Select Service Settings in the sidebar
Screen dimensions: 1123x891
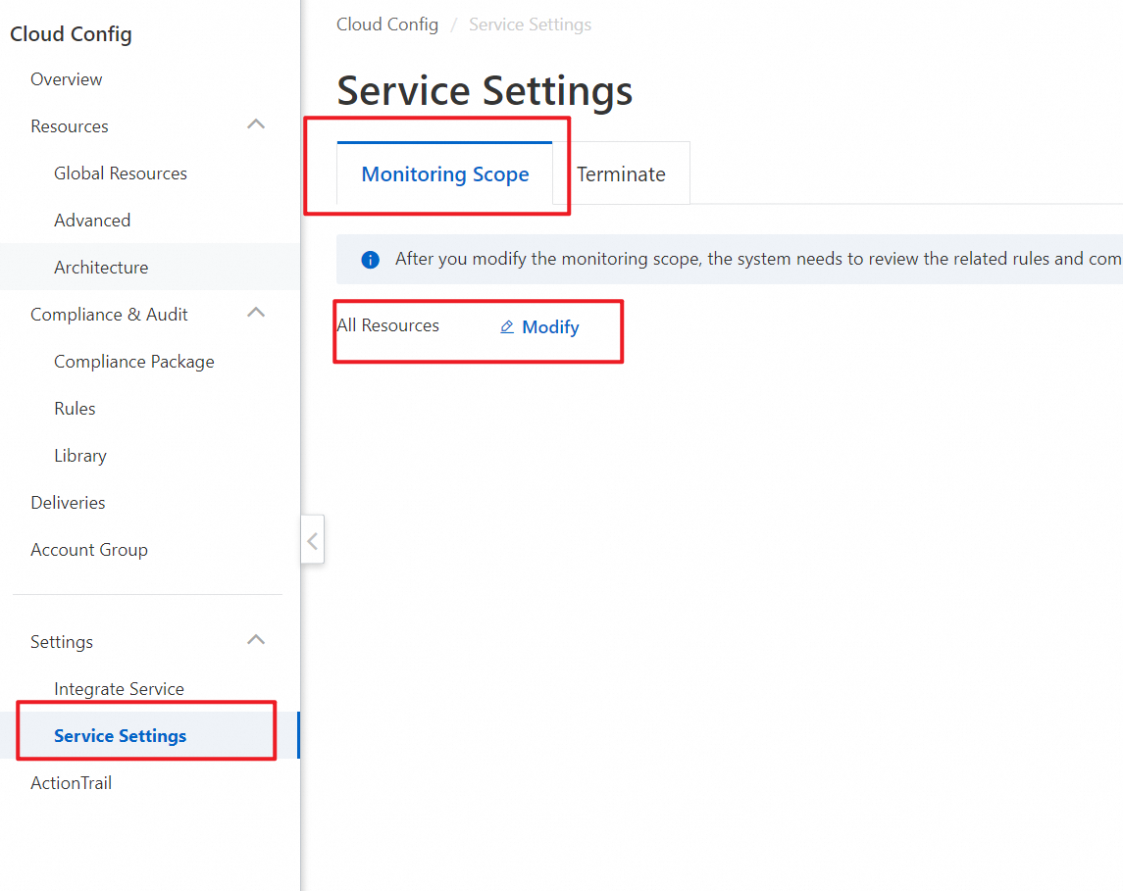point(121,736)
